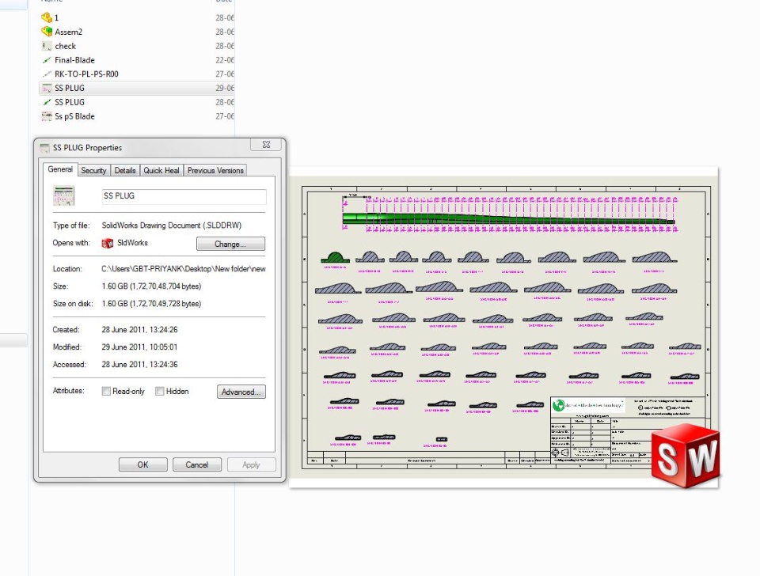This screenshot has height=576, width=760.
Task: Click the SS PLUG Properties title bar text
Action: click(x=87, y=148)
